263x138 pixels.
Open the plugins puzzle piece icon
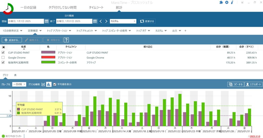pyautogui.click(x=221, y=2)
